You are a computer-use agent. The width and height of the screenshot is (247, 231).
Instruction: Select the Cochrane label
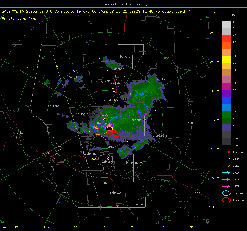90,154
